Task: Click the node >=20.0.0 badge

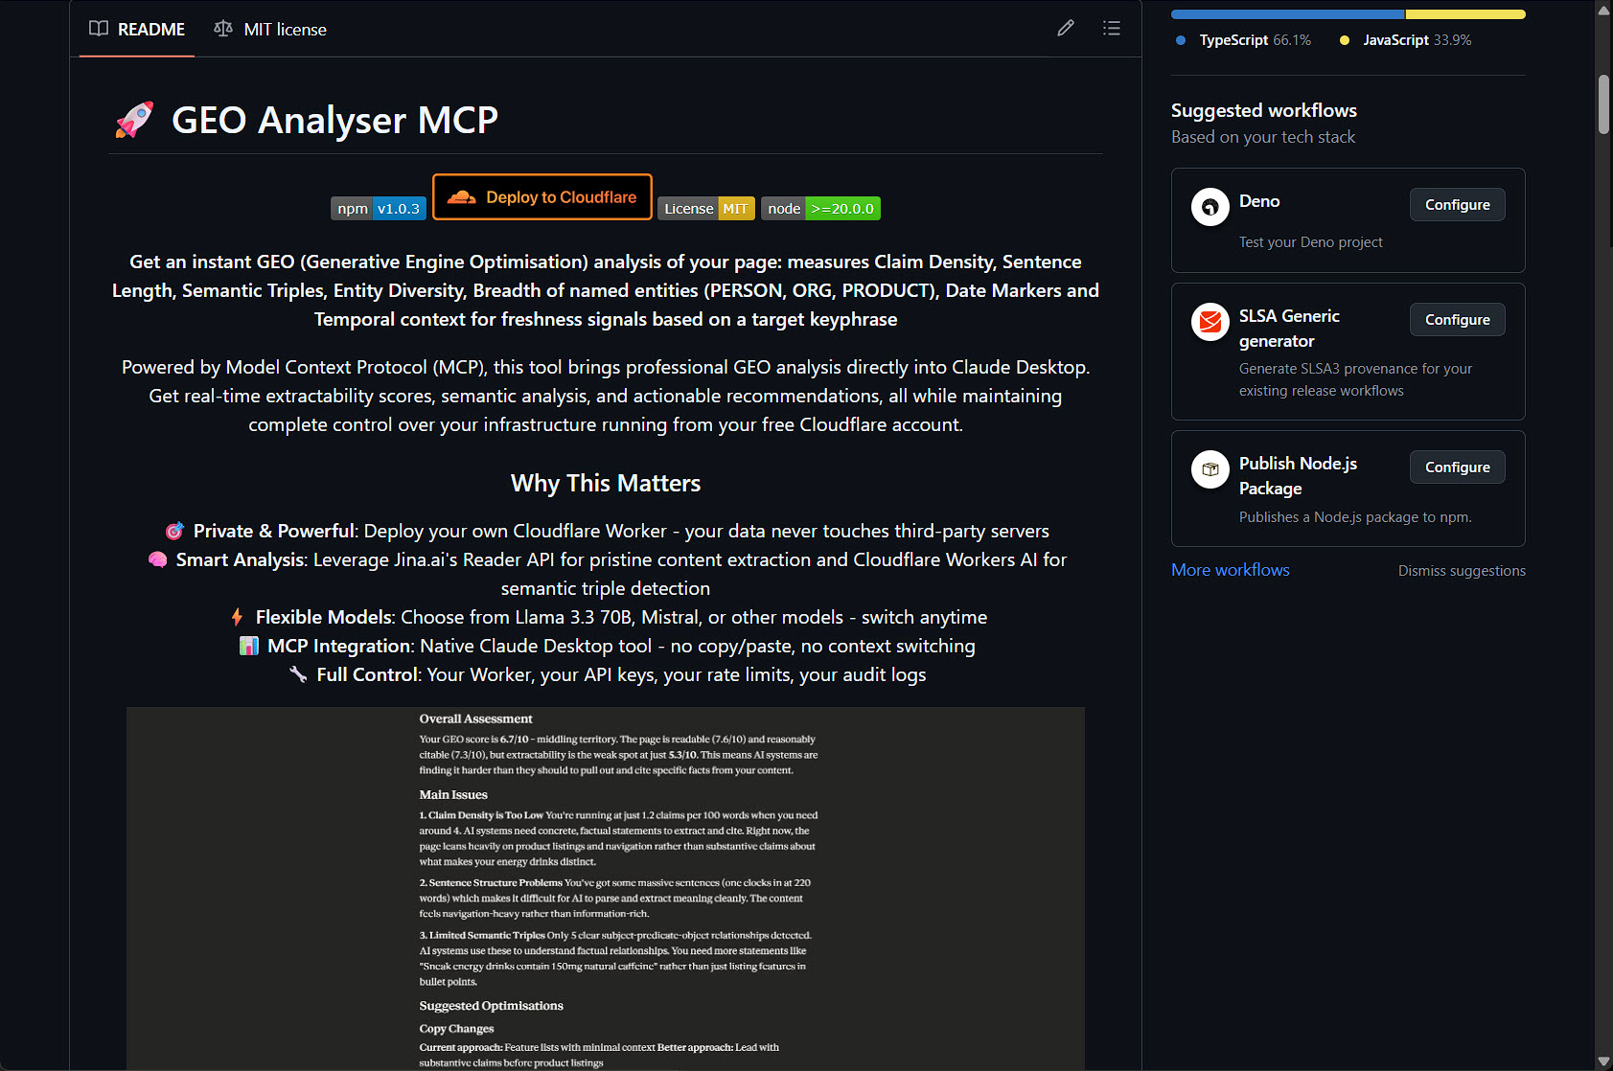Action: [819, 209]
